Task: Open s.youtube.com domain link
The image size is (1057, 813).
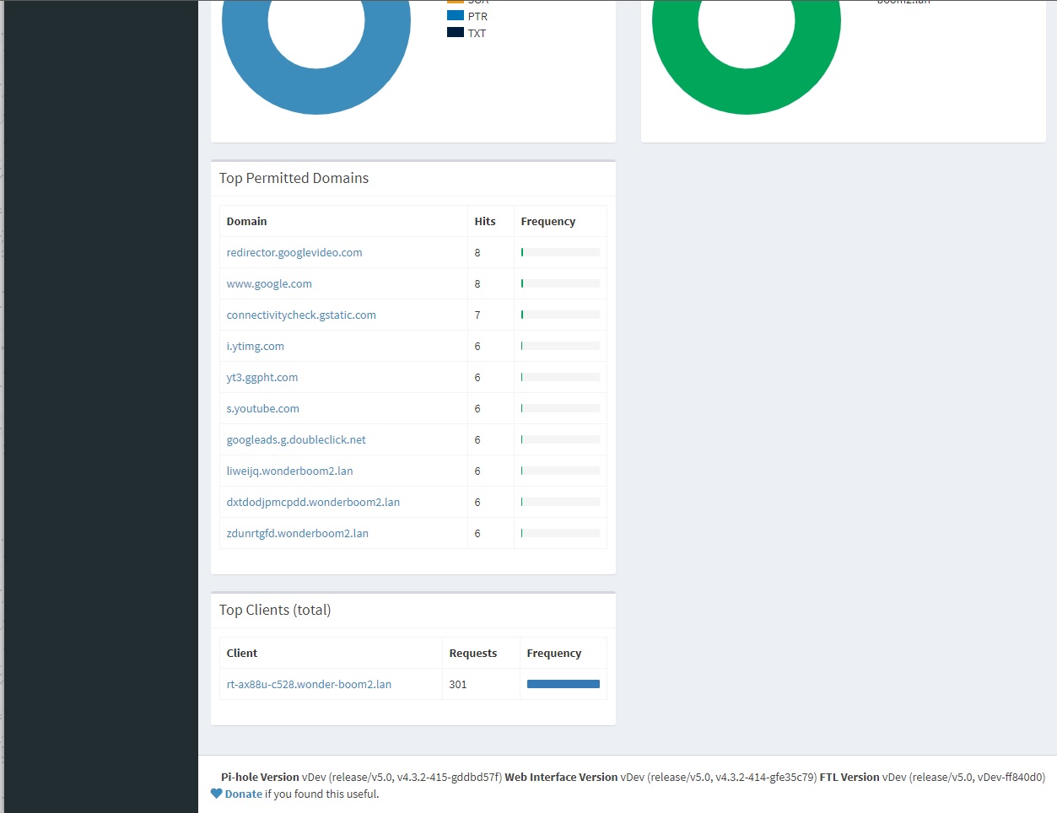Action: coord(262,408)
